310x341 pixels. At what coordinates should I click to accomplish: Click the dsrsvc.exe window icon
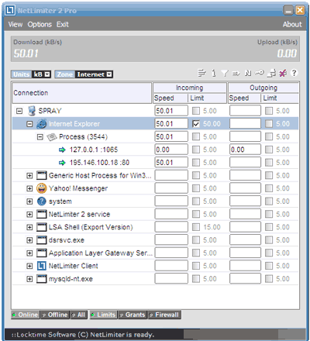(x=41, y=240)
